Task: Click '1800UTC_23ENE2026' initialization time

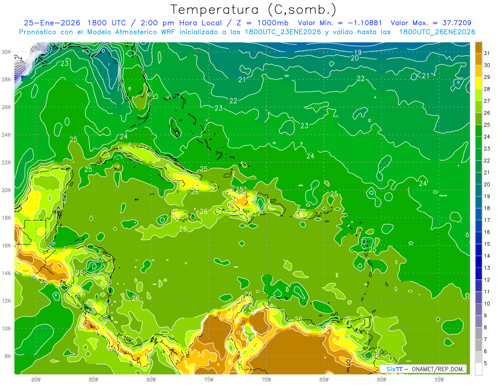Action: click(x=284, y=32)
